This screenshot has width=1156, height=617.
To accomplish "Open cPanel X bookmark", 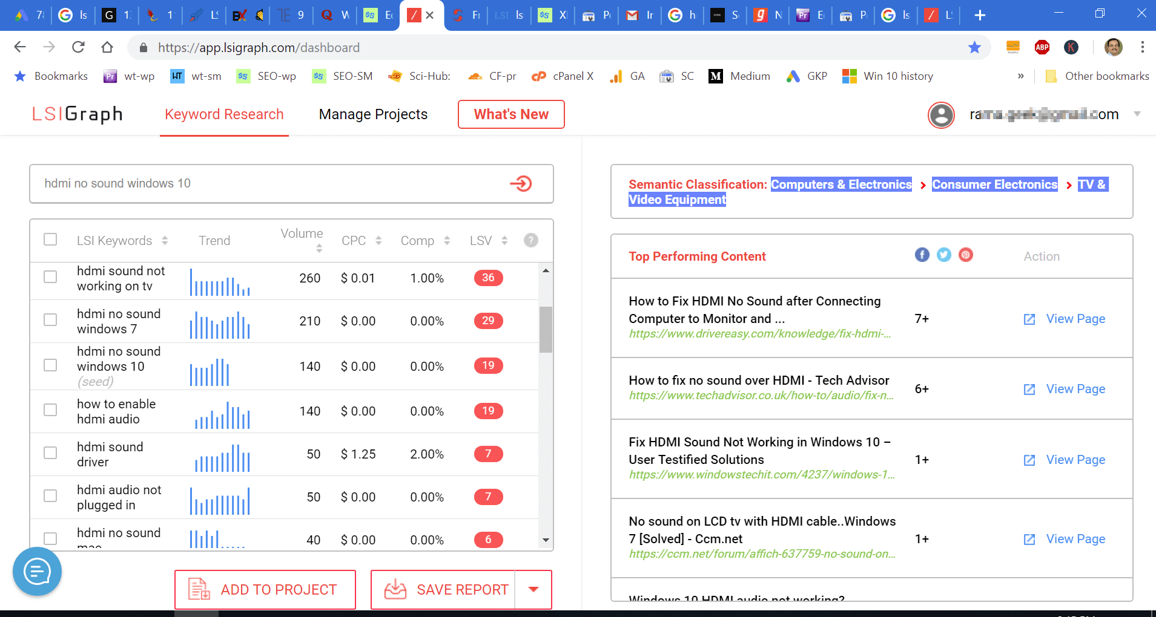I will [563, 76].
